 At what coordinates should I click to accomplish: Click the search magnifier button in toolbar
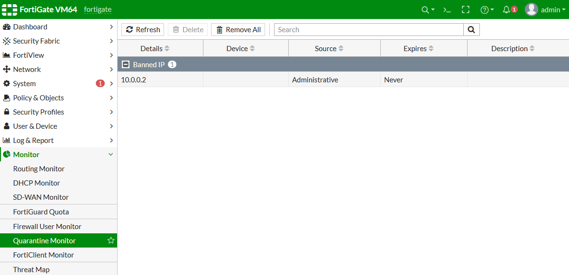471,30
